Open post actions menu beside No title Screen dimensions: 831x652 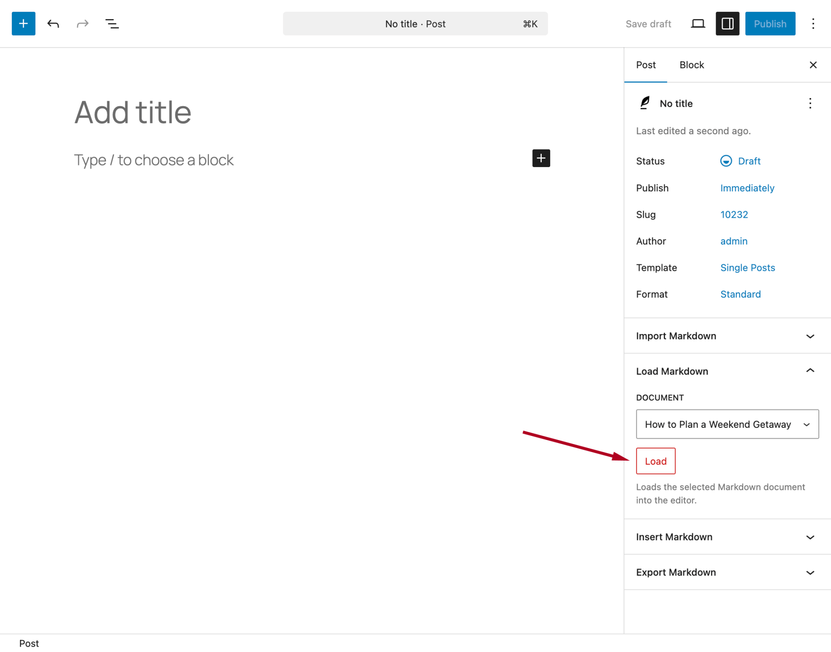[810, 103]
